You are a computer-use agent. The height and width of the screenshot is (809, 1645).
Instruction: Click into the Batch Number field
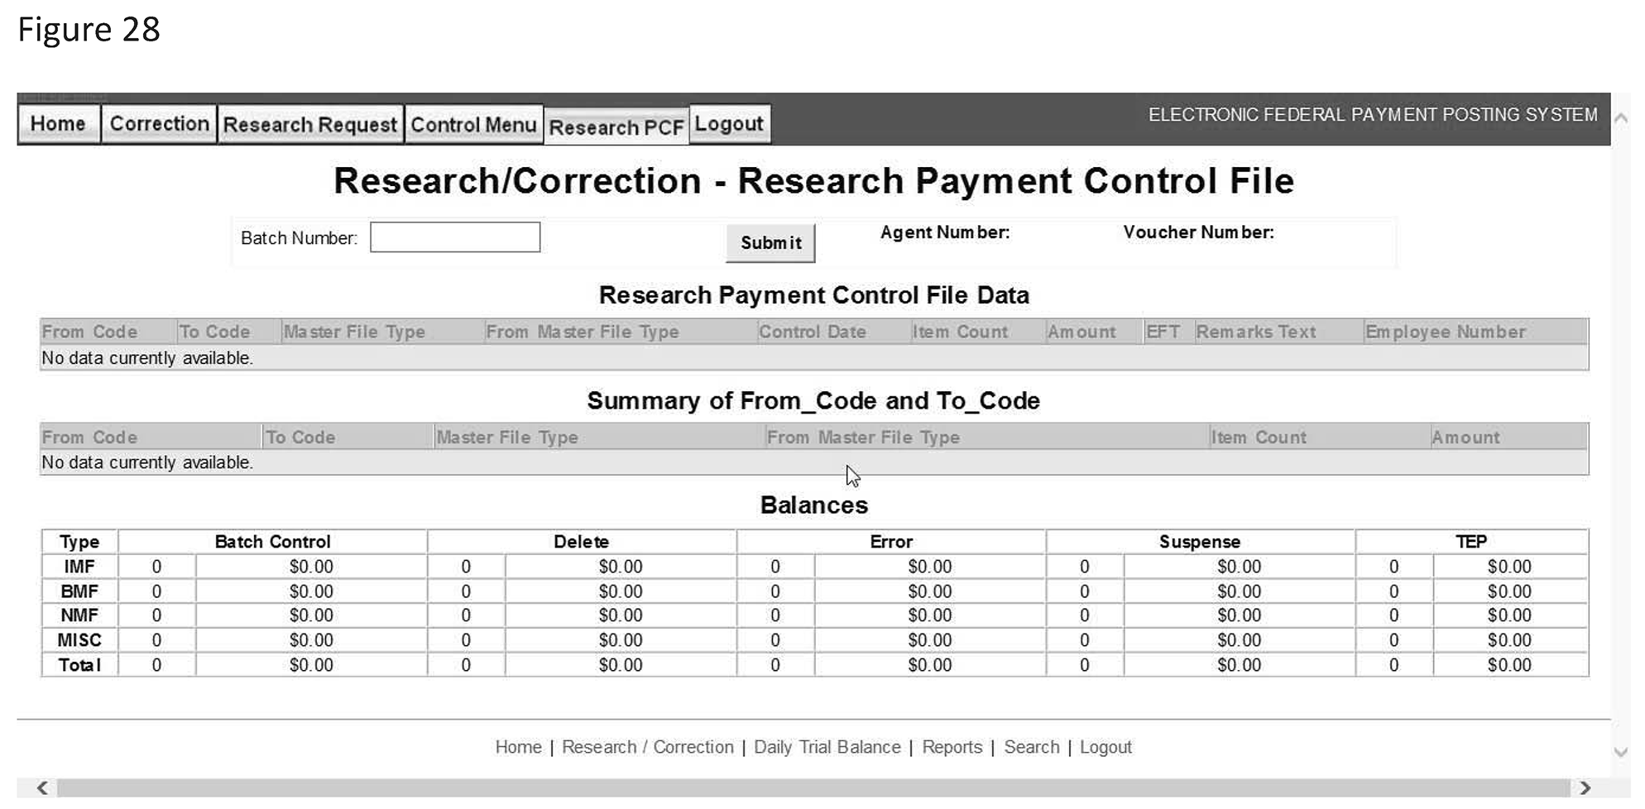coord(454,237)
